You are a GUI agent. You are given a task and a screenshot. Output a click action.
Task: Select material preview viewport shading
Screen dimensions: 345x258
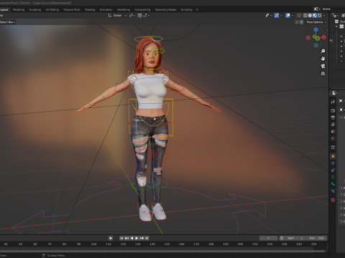(315, 16)
